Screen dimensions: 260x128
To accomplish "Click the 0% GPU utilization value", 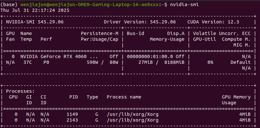I will 210,63.
